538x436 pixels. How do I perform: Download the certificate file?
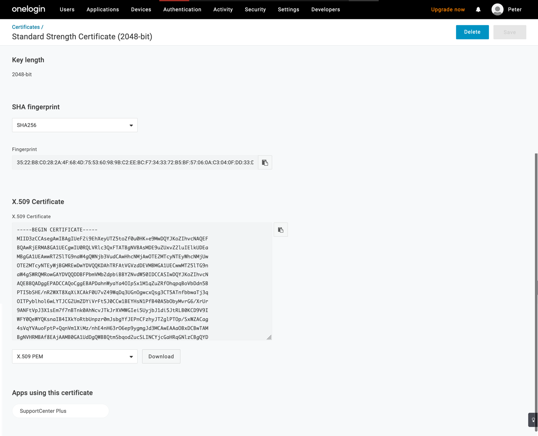pyautogui.click(x=161, y=356)
